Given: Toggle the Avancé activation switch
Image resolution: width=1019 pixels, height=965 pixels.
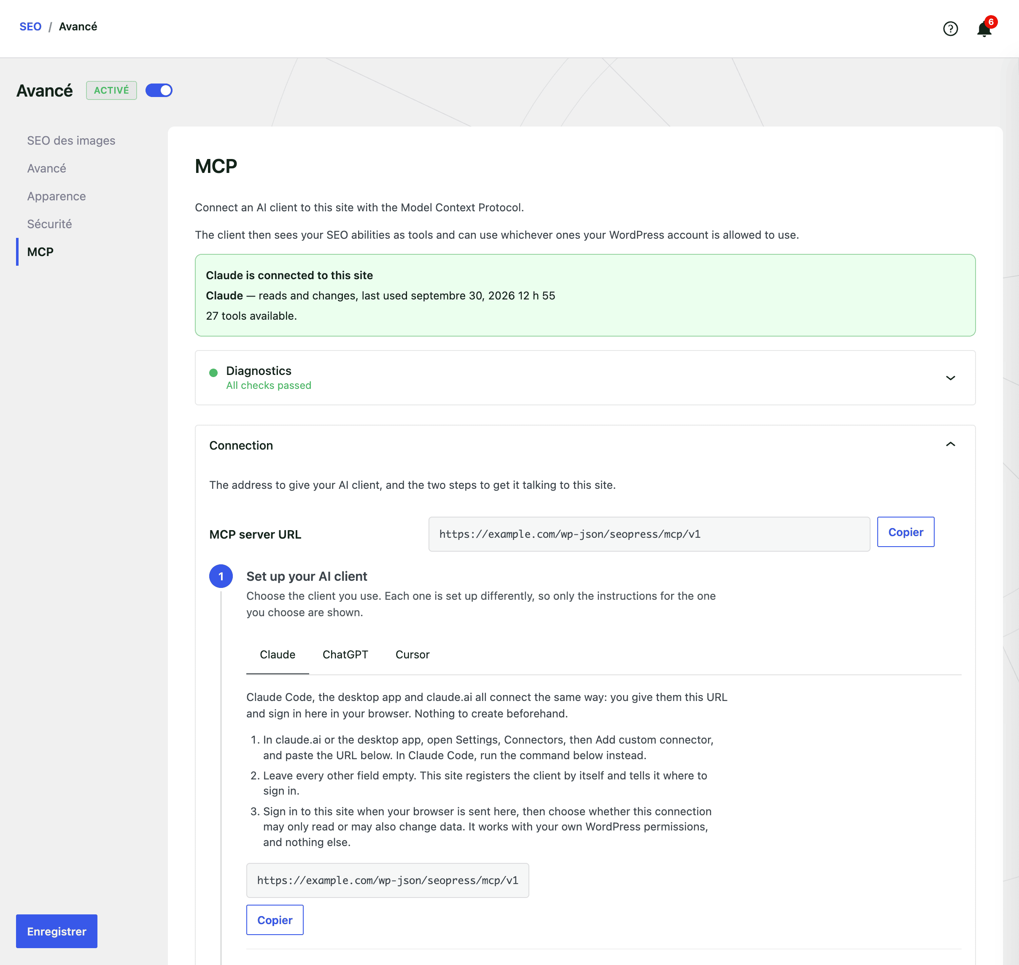Looking at the screenshot, I should [x=159, y=91].
